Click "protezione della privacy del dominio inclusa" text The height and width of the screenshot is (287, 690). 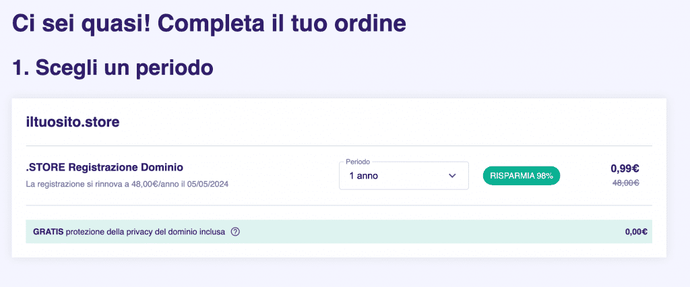[146, 232]
